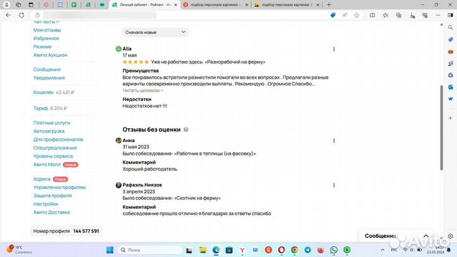Open File Explorer from the taskbar

coord(203,250)
